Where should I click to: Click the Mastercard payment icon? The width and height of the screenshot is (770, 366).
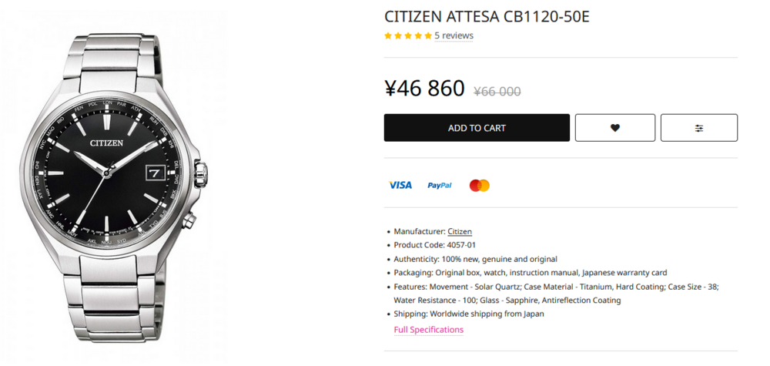click(x=479, y=185)
